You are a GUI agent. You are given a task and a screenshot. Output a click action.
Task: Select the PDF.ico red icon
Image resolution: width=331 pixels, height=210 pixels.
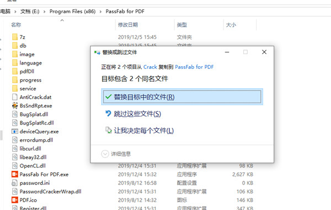(15, 200)
